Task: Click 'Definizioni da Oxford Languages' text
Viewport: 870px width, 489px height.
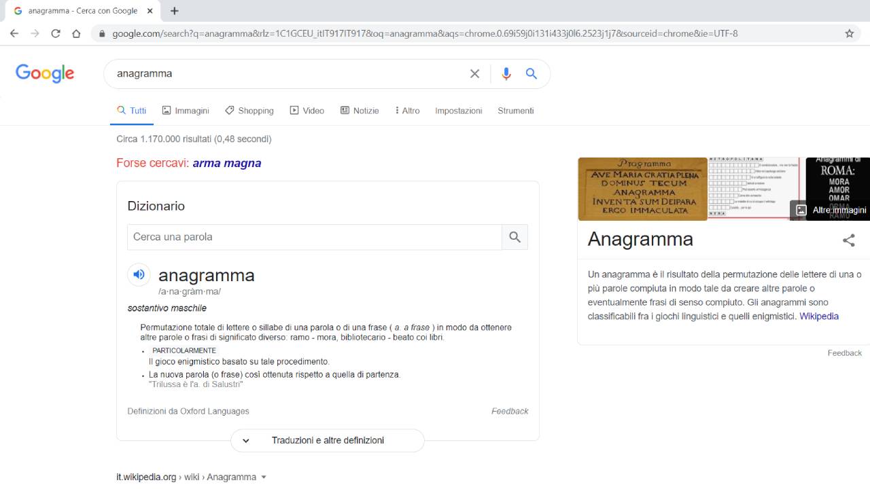Action: [x=188, y=411]
